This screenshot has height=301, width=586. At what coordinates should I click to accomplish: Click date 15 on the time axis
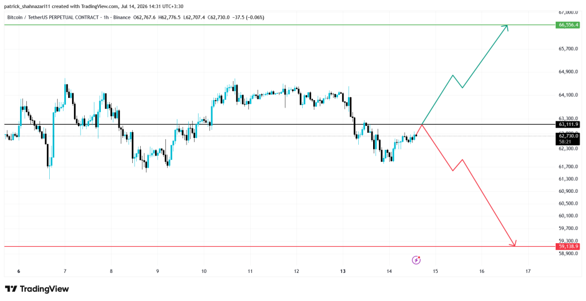(435, 271)
